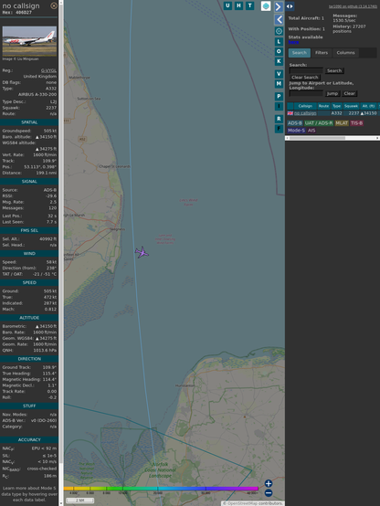Image resolution: width=380 pixels, height=506 pixels.
Task: Switch to the Columns tab
Action: point(345,53)
